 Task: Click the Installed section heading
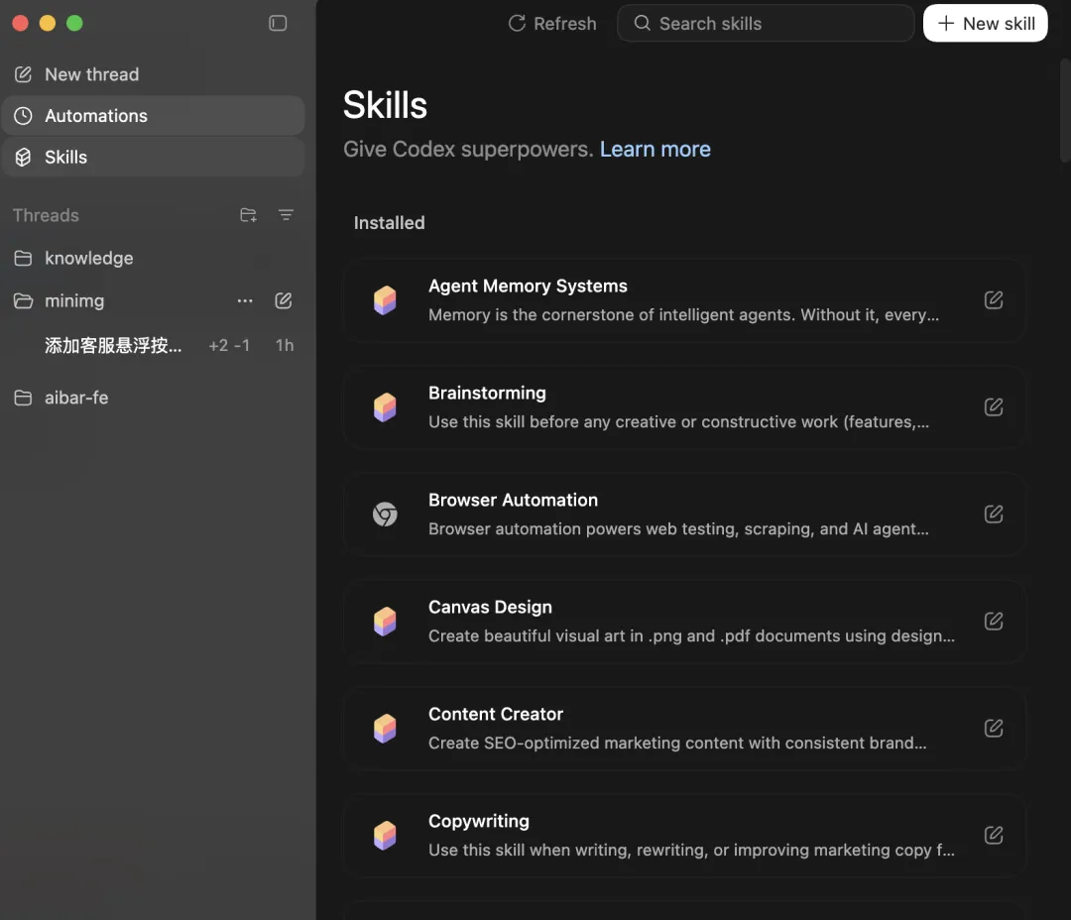pyautogui.click(x=390, y=223)
